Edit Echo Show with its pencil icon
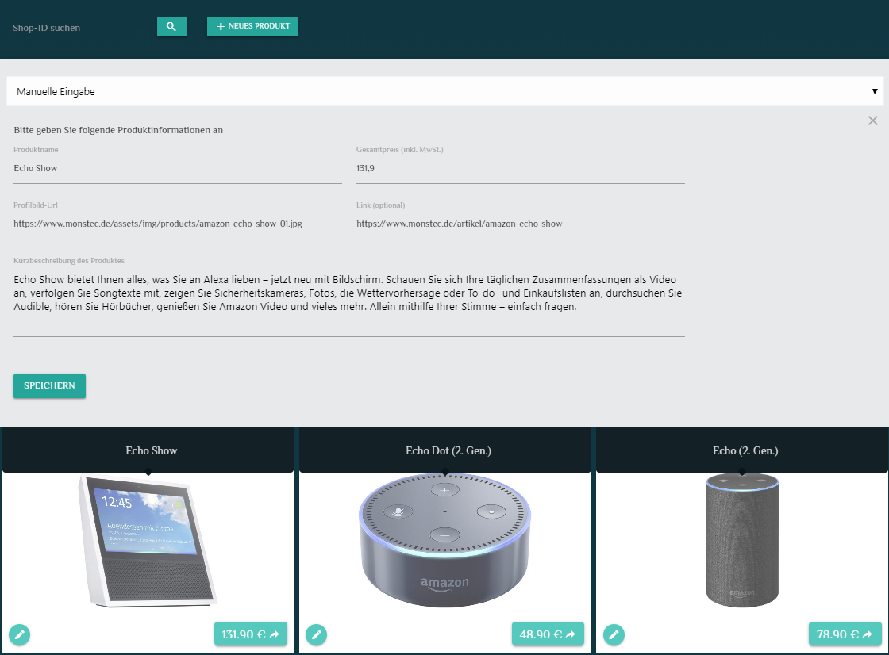 (x=19, y=634)
